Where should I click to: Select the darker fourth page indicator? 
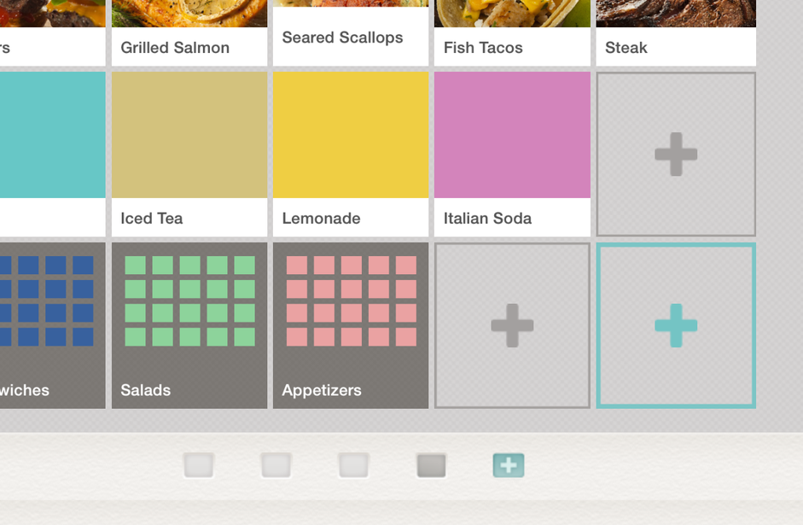point(431,465)
